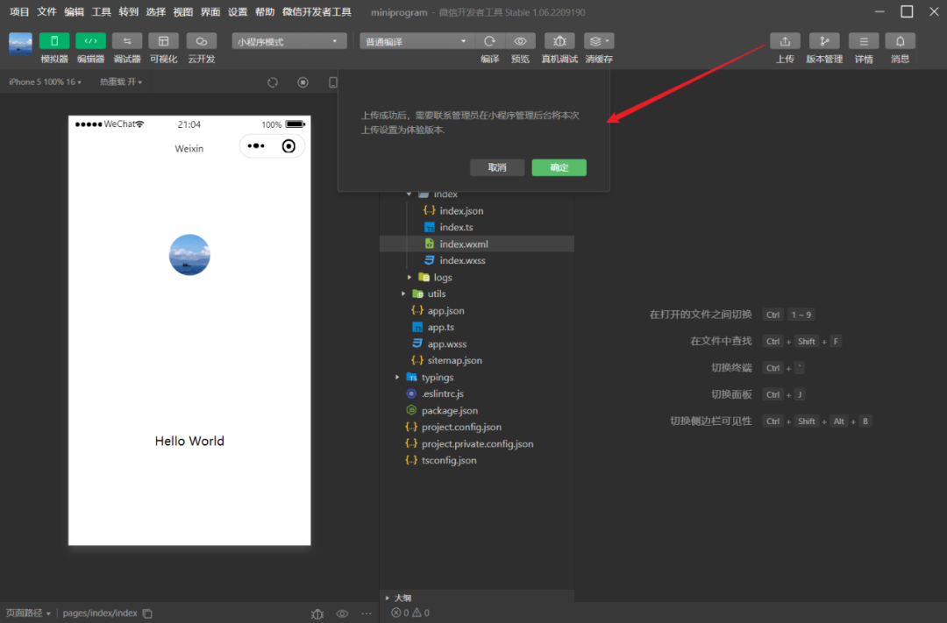
Task: Open the 文件 menu
Action: pyautogui.click(x=46, y=12)
